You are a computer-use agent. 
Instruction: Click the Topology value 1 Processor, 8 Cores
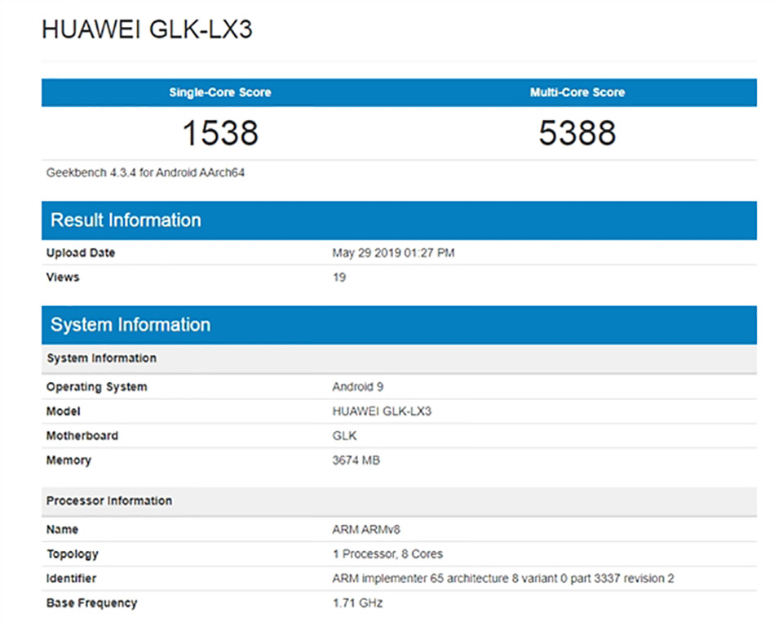pos(387,554)
